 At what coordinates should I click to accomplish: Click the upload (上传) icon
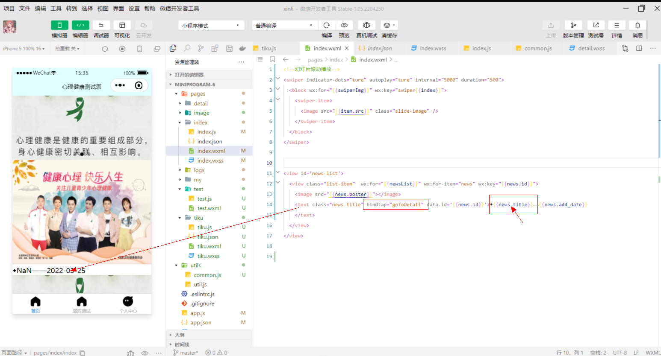point(551,25)
